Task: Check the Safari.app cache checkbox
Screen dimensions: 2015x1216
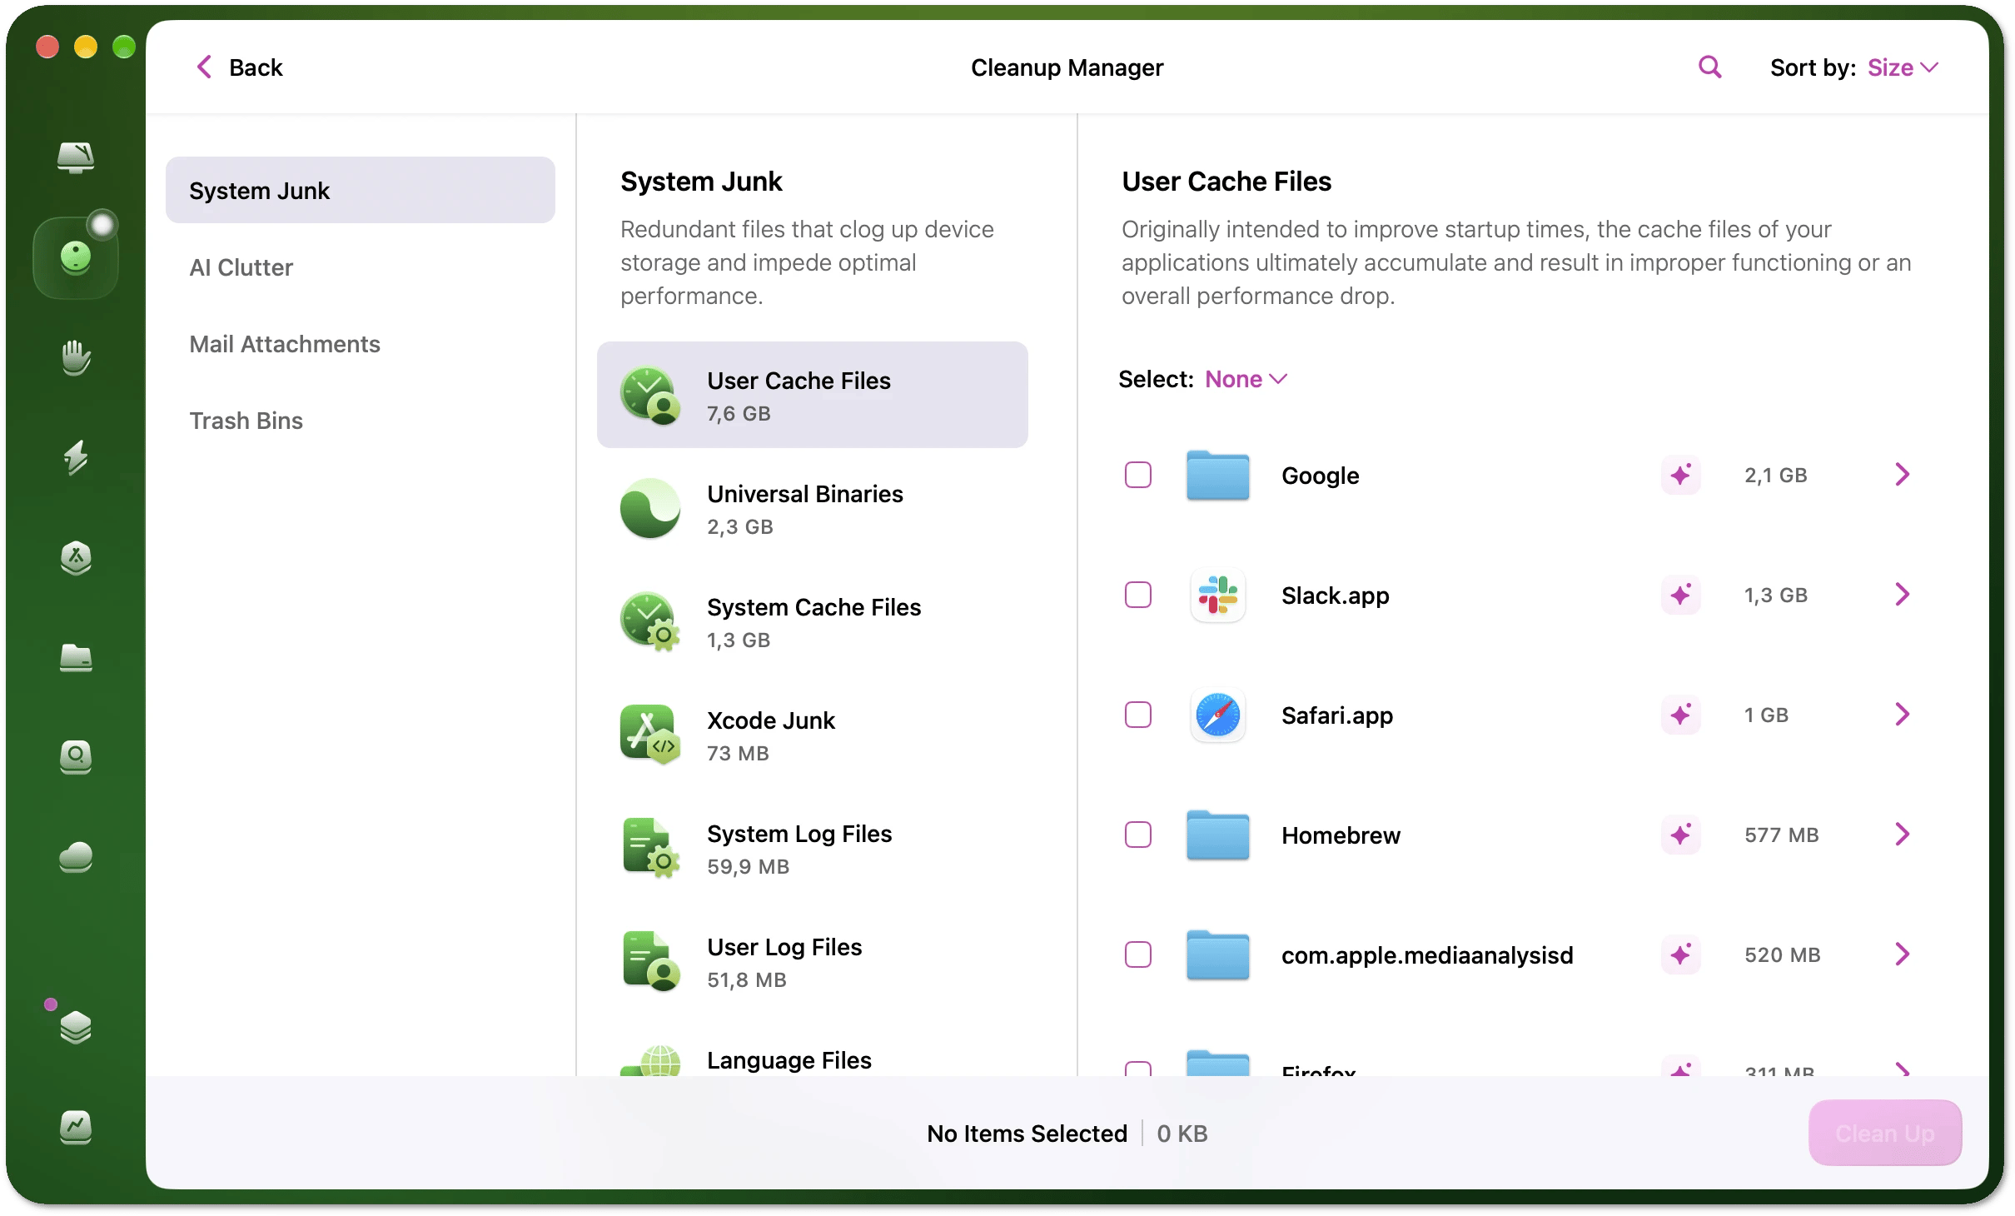Action: click(x=1138, y=715)
